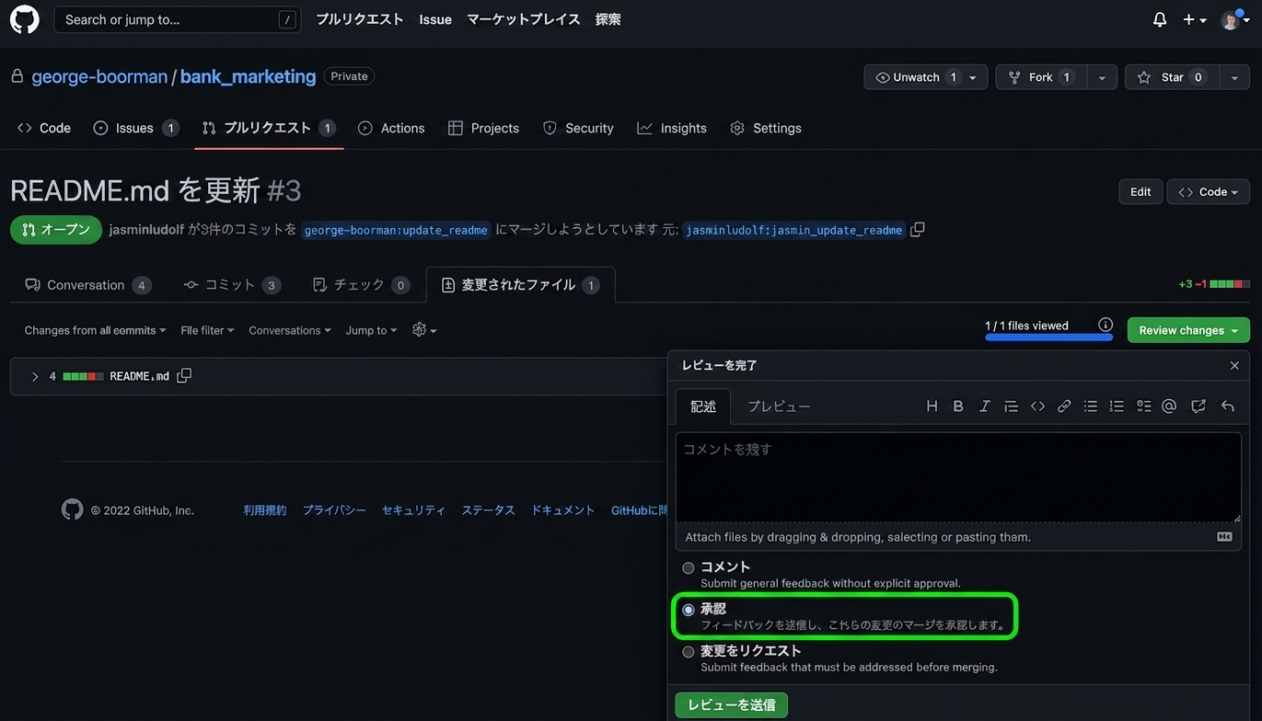Copy the head branch name icon

pyautogui.click(x=917, y=230)
